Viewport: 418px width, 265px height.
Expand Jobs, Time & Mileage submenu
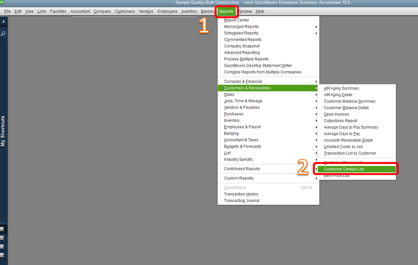tap(268, 101)
